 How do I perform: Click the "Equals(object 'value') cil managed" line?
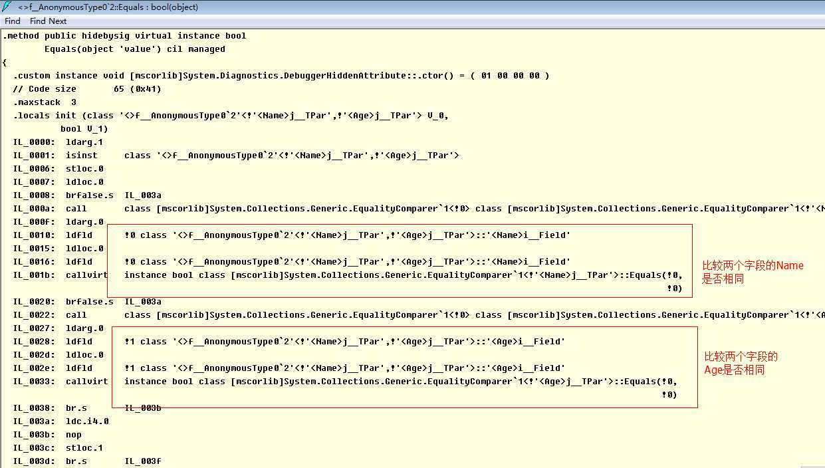(x=135, y=49)
